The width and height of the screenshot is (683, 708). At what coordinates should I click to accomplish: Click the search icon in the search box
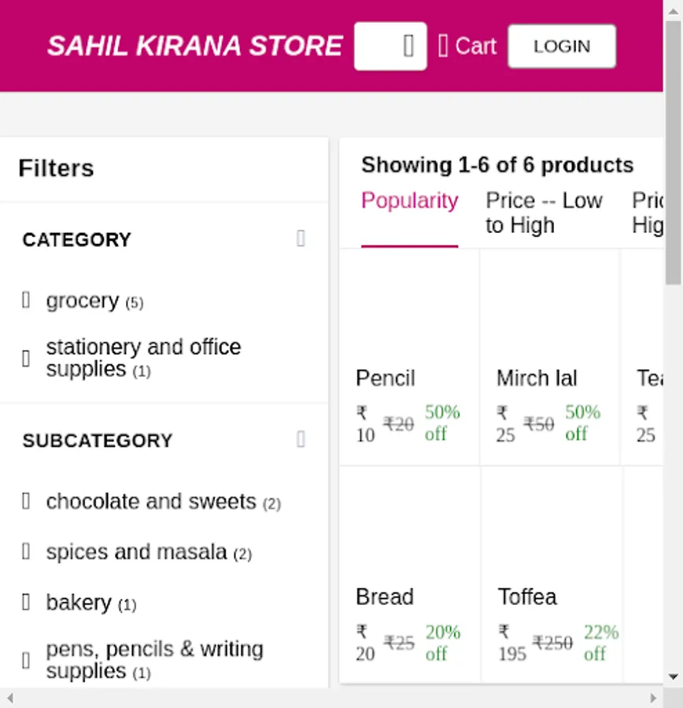[408, 46]
